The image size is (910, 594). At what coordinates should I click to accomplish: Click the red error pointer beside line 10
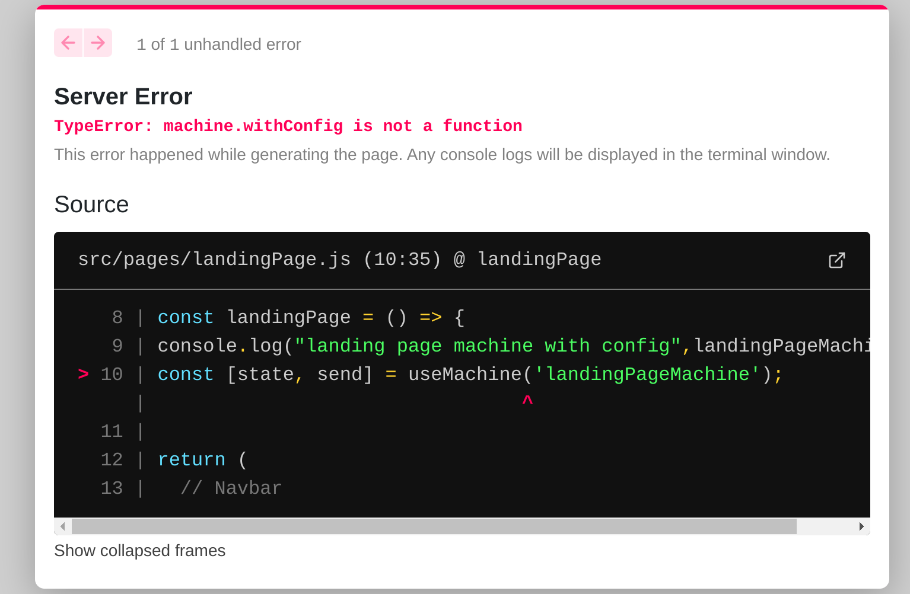pos(82,373)
